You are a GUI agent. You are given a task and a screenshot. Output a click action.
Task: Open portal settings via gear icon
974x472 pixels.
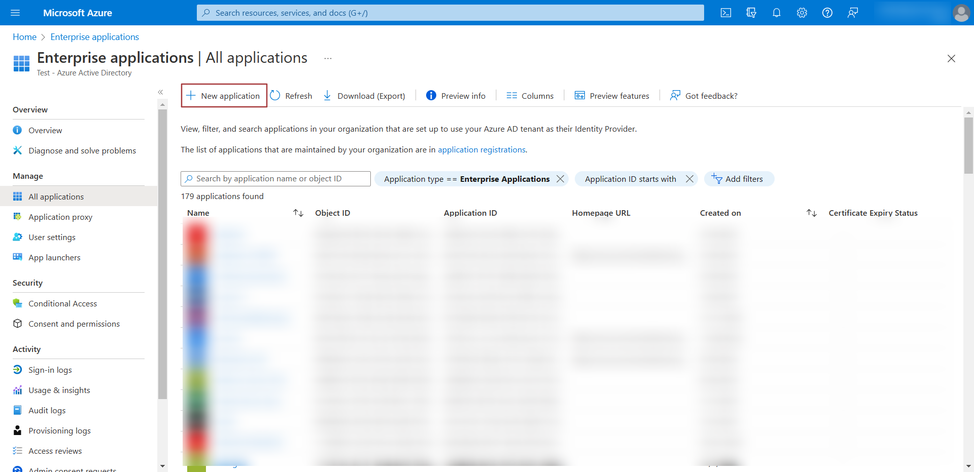pos(802,13)
